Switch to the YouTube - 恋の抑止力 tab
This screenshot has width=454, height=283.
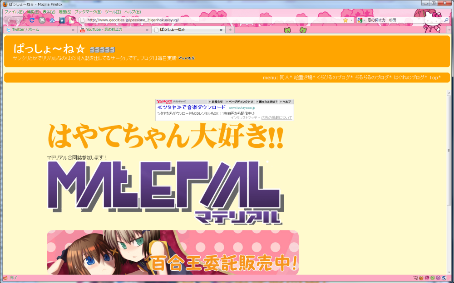[x=114, y=29]
